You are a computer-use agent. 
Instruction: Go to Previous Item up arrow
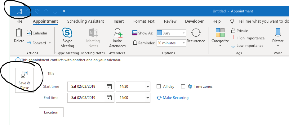tap(46, 11)
